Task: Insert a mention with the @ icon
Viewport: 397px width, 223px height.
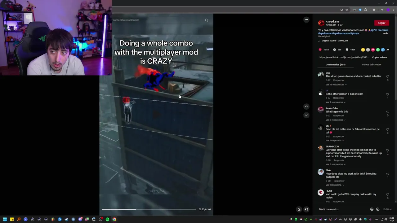Action: point(372,209)
